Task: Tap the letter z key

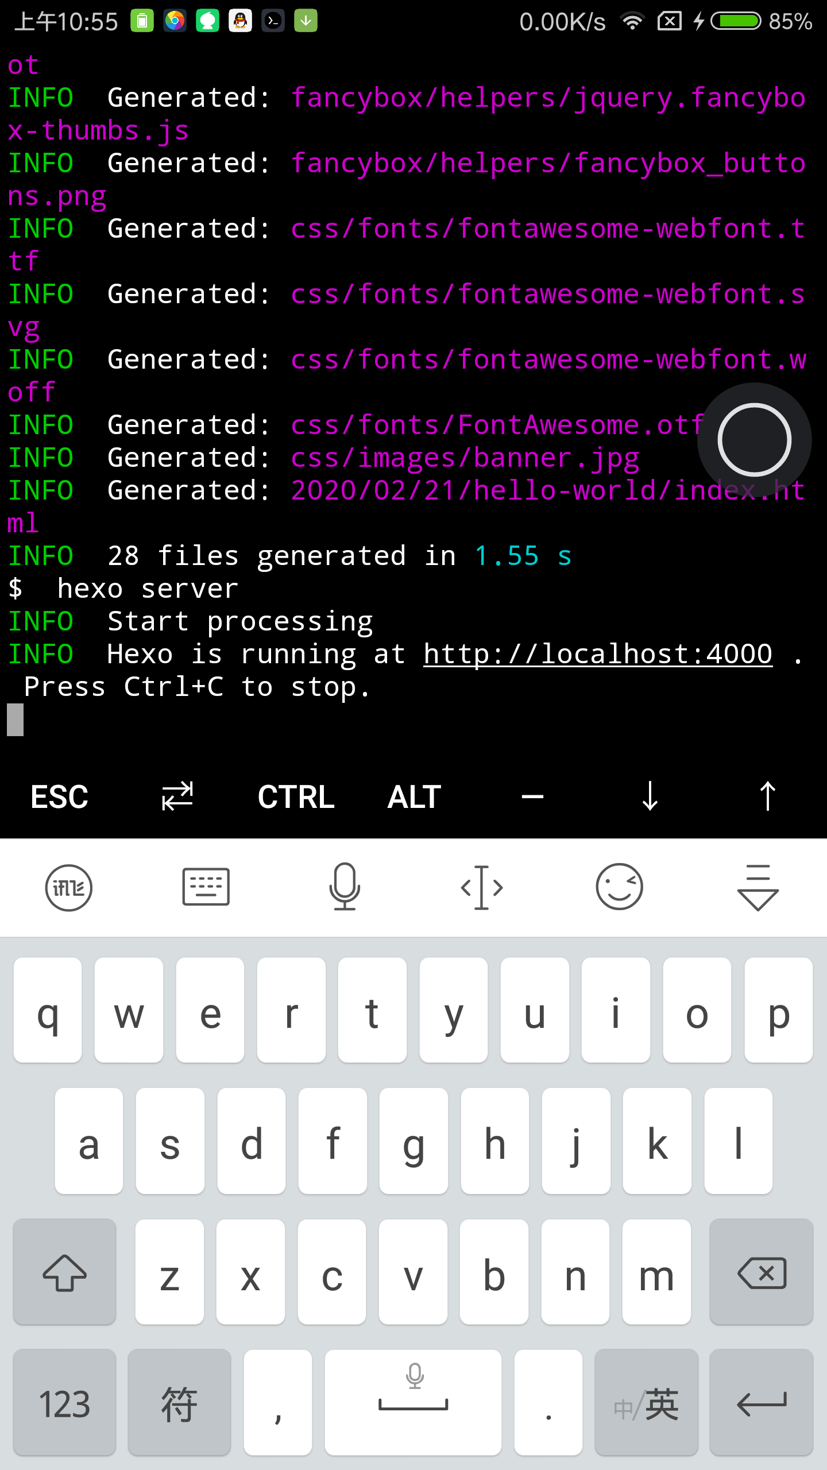Action: point(169,1272)
